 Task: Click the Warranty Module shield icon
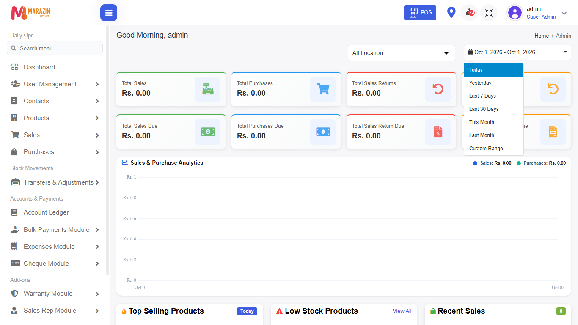(x=15, y=294)
